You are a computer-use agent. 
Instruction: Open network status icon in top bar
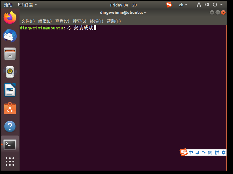pyautogui.click(x=199, y=5)
